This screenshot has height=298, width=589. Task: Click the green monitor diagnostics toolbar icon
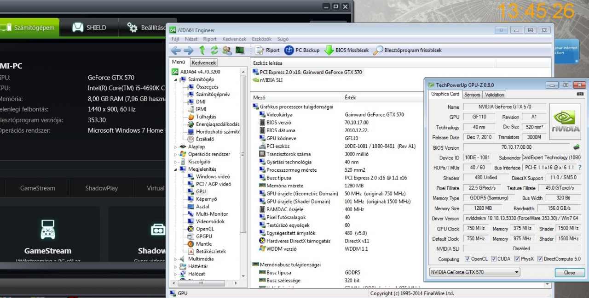[x=240, y=51]
